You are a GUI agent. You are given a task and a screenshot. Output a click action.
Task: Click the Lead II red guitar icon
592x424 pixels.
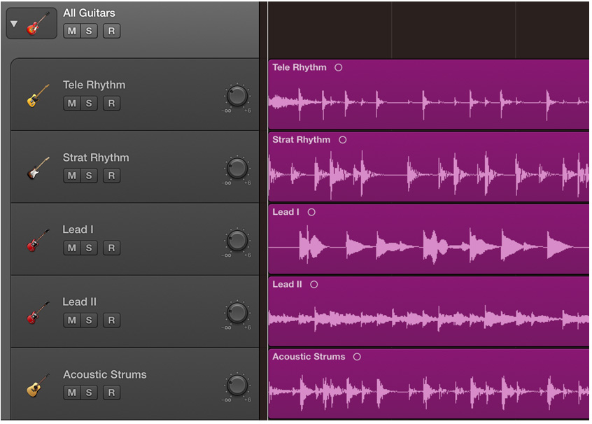38,313
